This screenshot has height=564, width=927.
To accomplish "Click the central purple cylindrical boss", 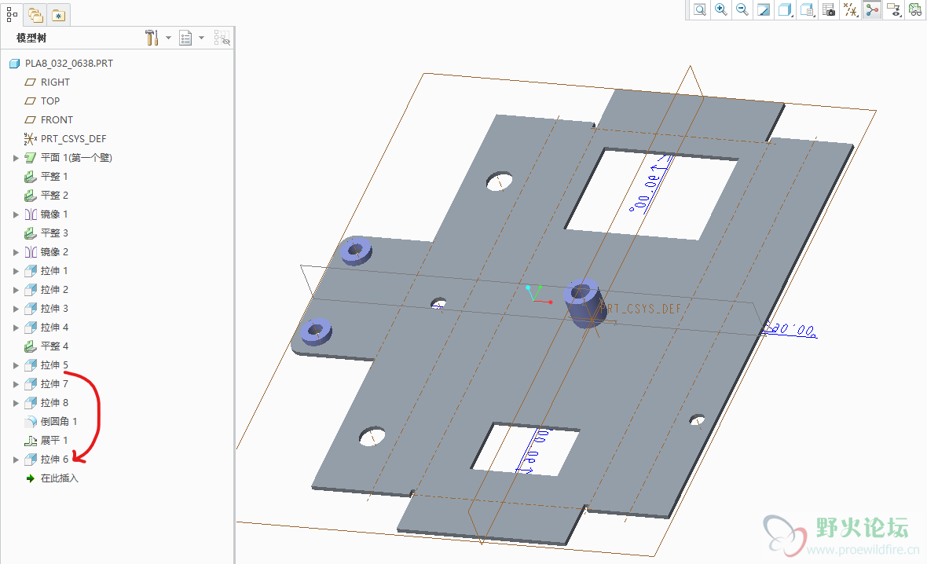I will point(584,304).
